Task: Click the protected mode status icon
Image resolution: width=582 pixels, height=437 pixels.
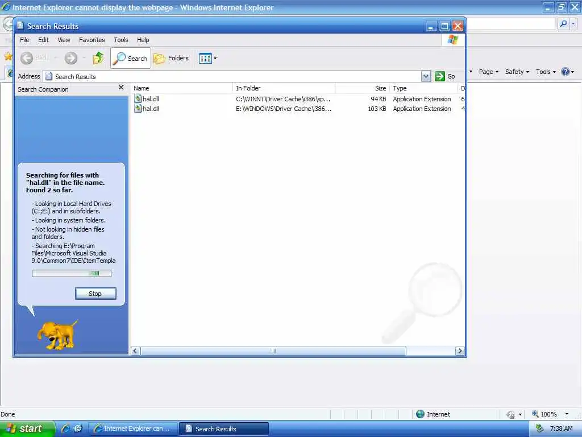Action: tap(511, 414)
